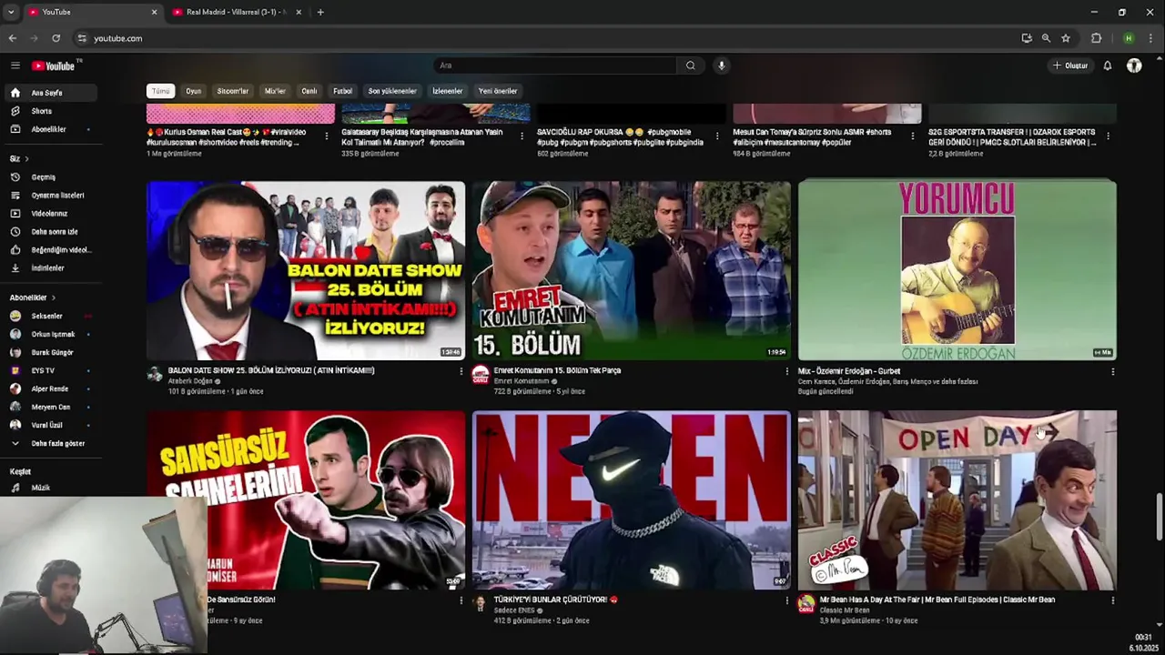This screenshot has height=655, width=1165.
Task: Open Abonelikler subscriptions feed in sidebar
Action: (49, 129)
